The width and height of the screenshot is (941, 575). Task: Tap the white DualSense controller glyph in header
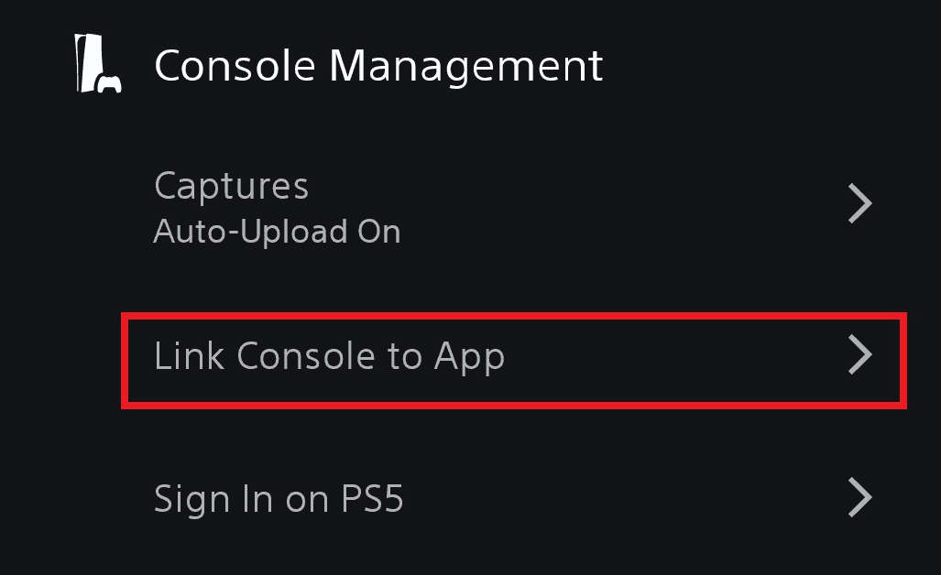coord(110,84)
